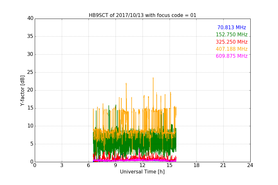Screen dimensions: 278x185
Task: Click the x-axis tick label 3
Action: (x=62, y=165)
